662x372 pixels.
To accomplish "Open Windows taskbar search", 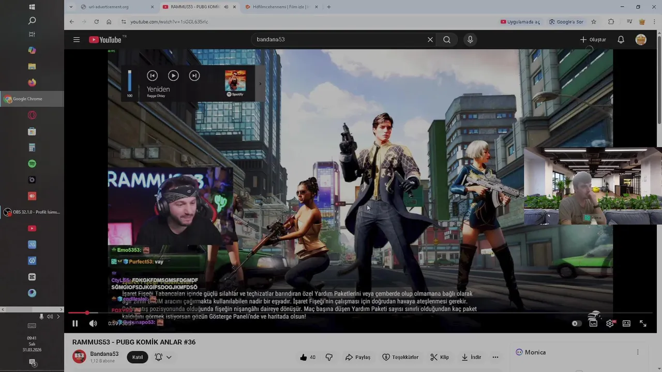I will click(x=32, y=21).
